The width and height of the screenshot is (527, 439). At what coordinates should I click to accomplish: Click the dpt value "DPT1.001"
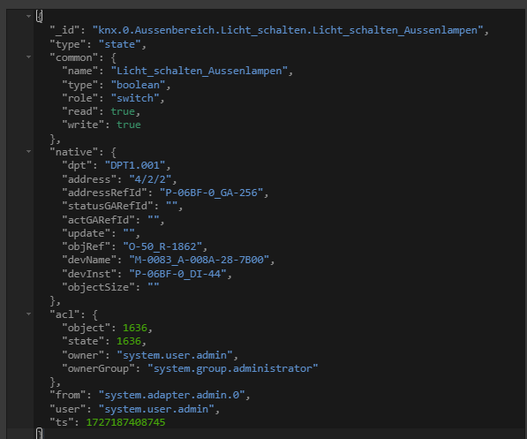(135, 165)
